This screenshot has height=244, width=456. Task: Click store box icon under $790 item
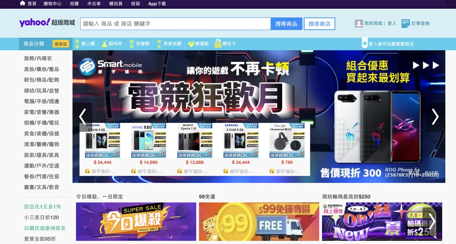[272, 171]
